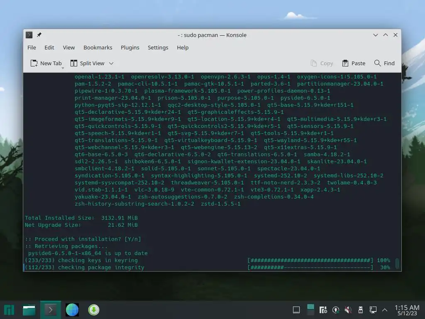Open the Bookmarks menu
The width and height of the screenshot is (425, 319).
pos(98,47)
